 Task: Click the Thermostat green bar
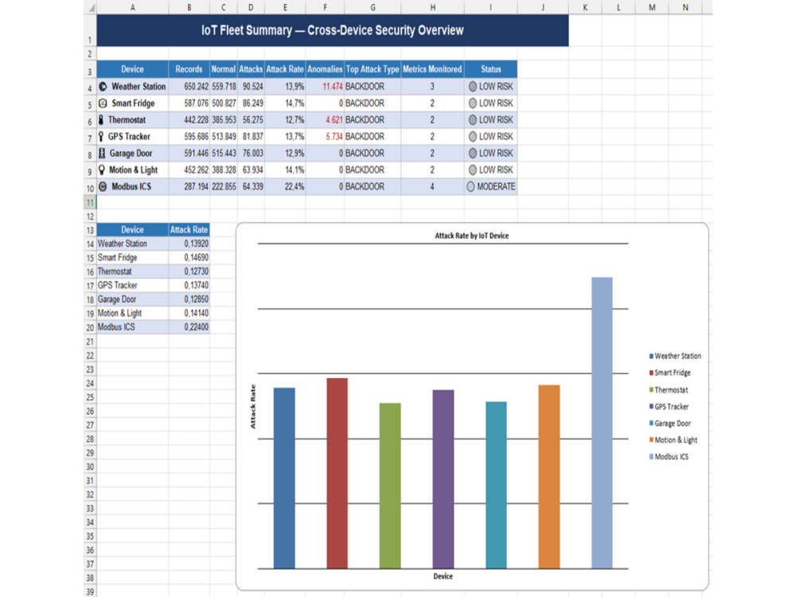tap(390, 486)
